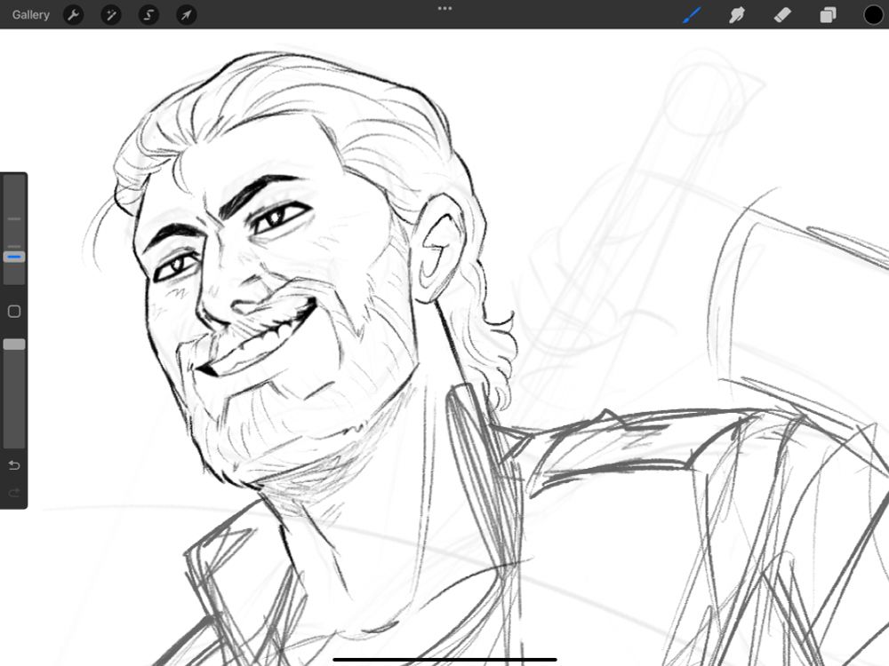Select the Eraser tool

tap(782, 15)
